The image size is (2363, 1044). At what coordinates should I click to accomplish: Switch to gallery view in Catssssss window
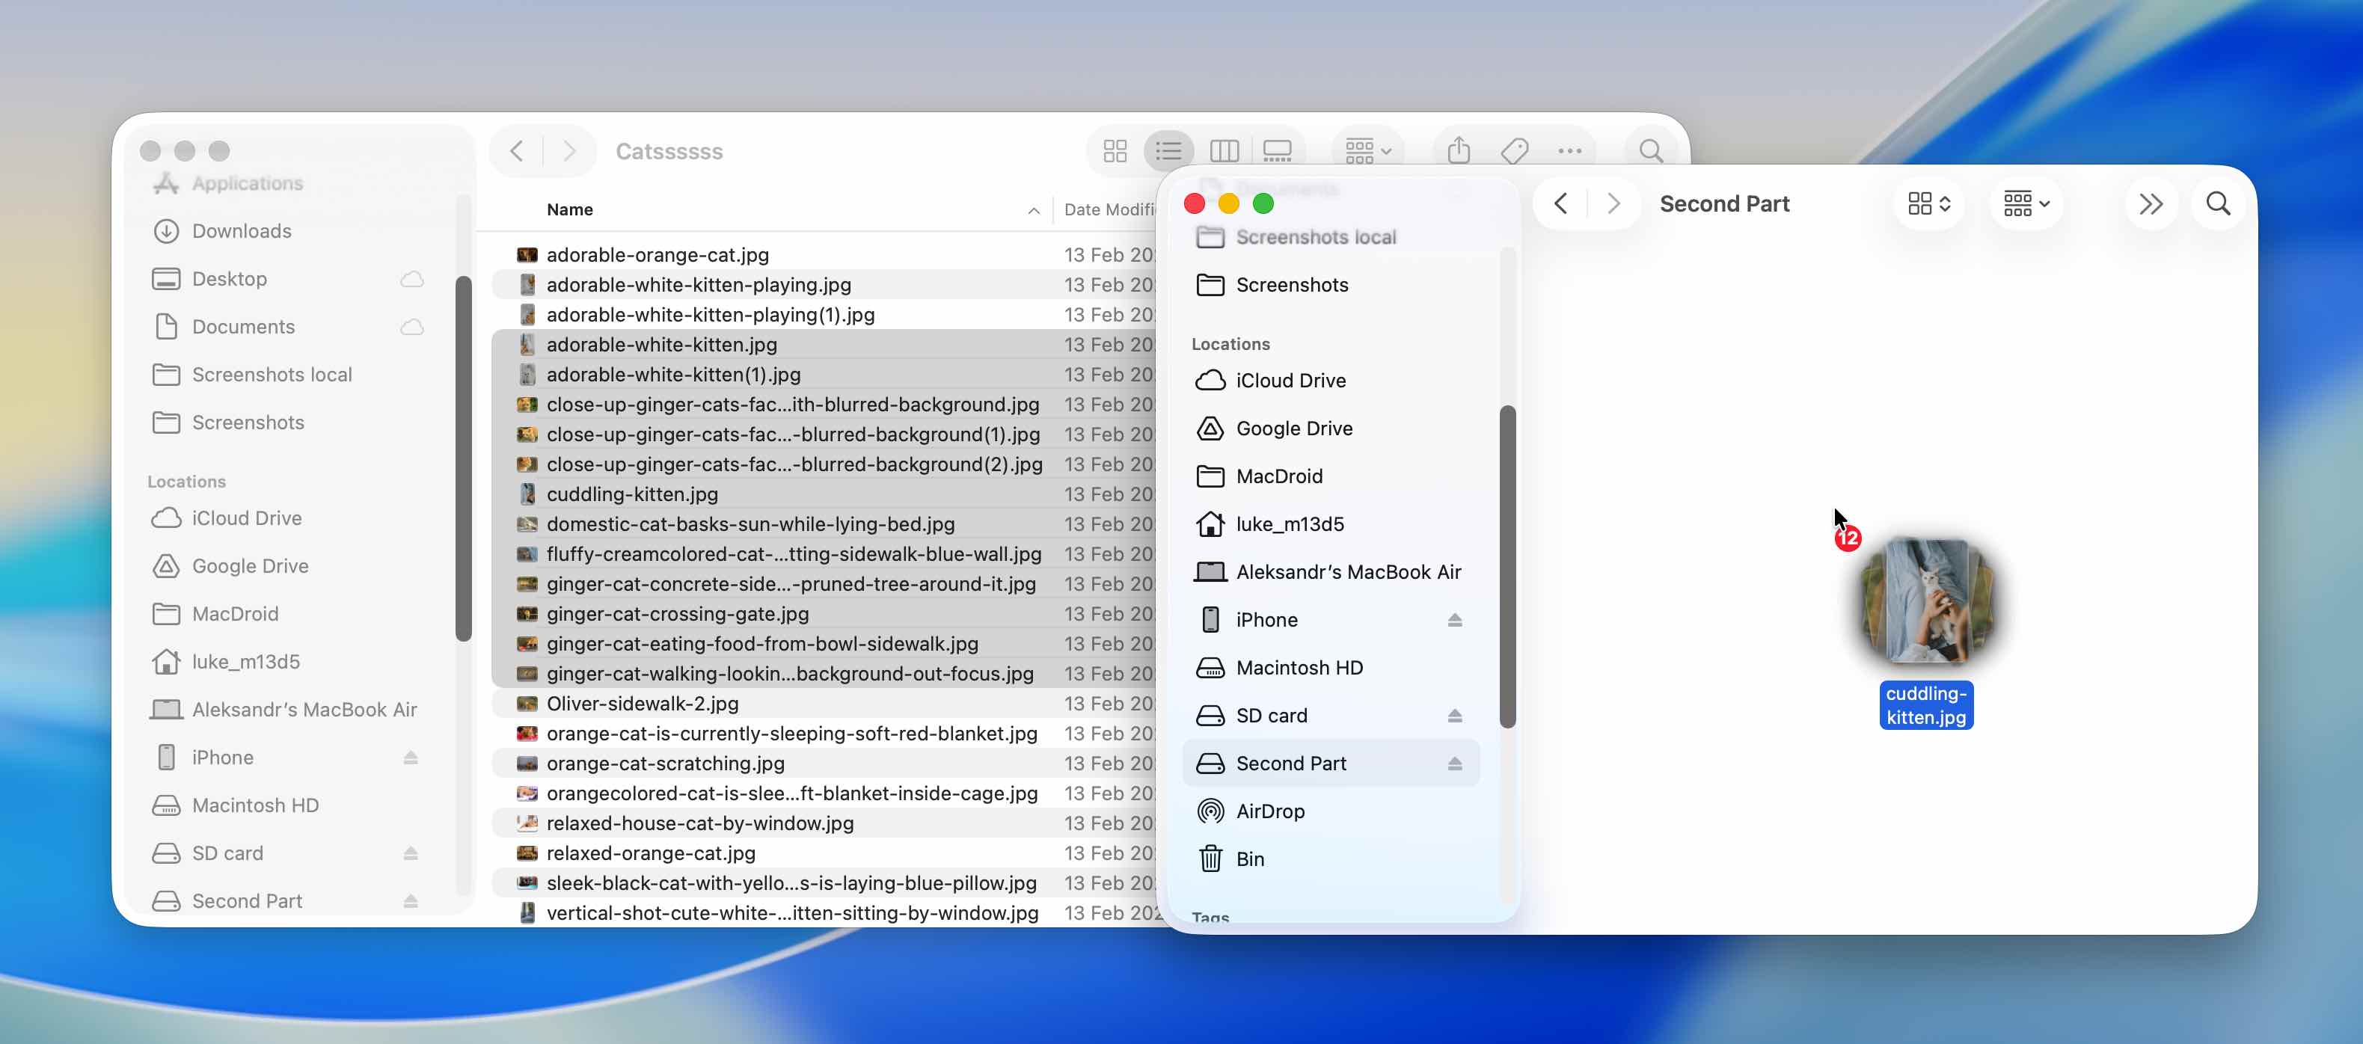point(1277,150)
